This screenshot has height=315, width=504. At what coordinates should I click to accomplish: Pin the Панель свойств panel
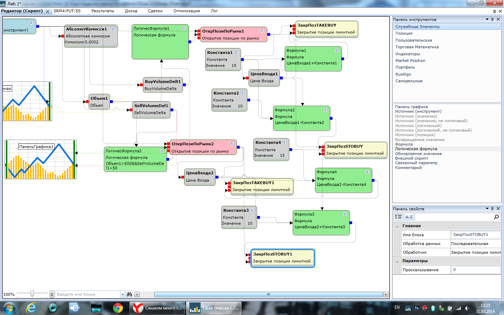click(x=492, y=209)
